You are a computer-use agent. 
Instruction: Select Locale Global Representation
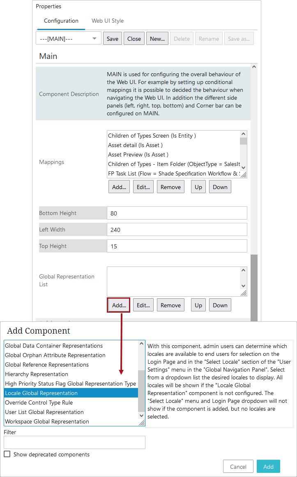pyautogui.click(x=71, y=393)
